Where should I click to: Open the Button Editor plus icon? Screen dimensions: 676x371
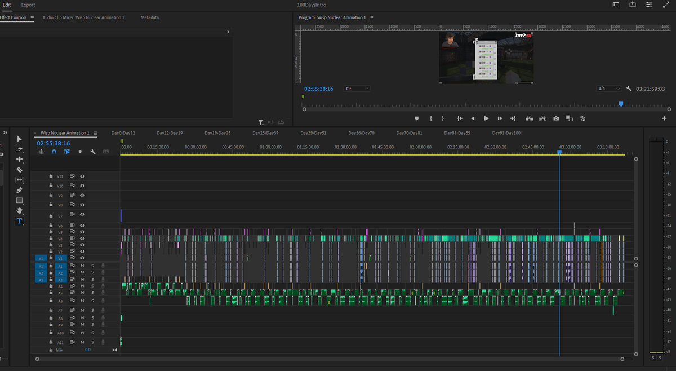click(664, 118)
